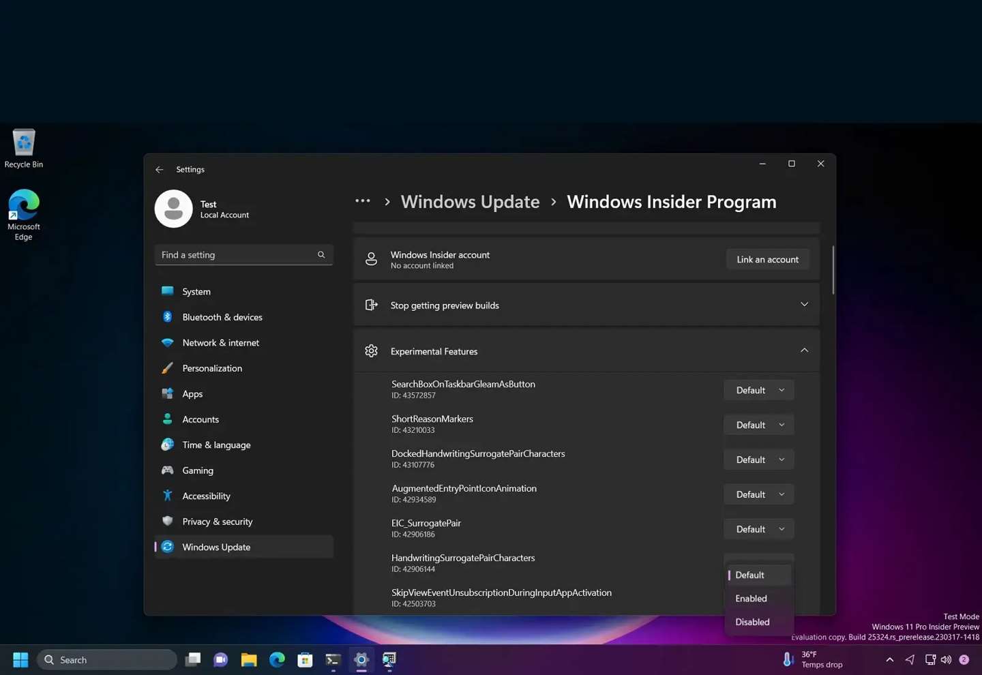This screenshot has height=675, width=982.
Task: Click the Link an account button
Action: tap(767, 259)
